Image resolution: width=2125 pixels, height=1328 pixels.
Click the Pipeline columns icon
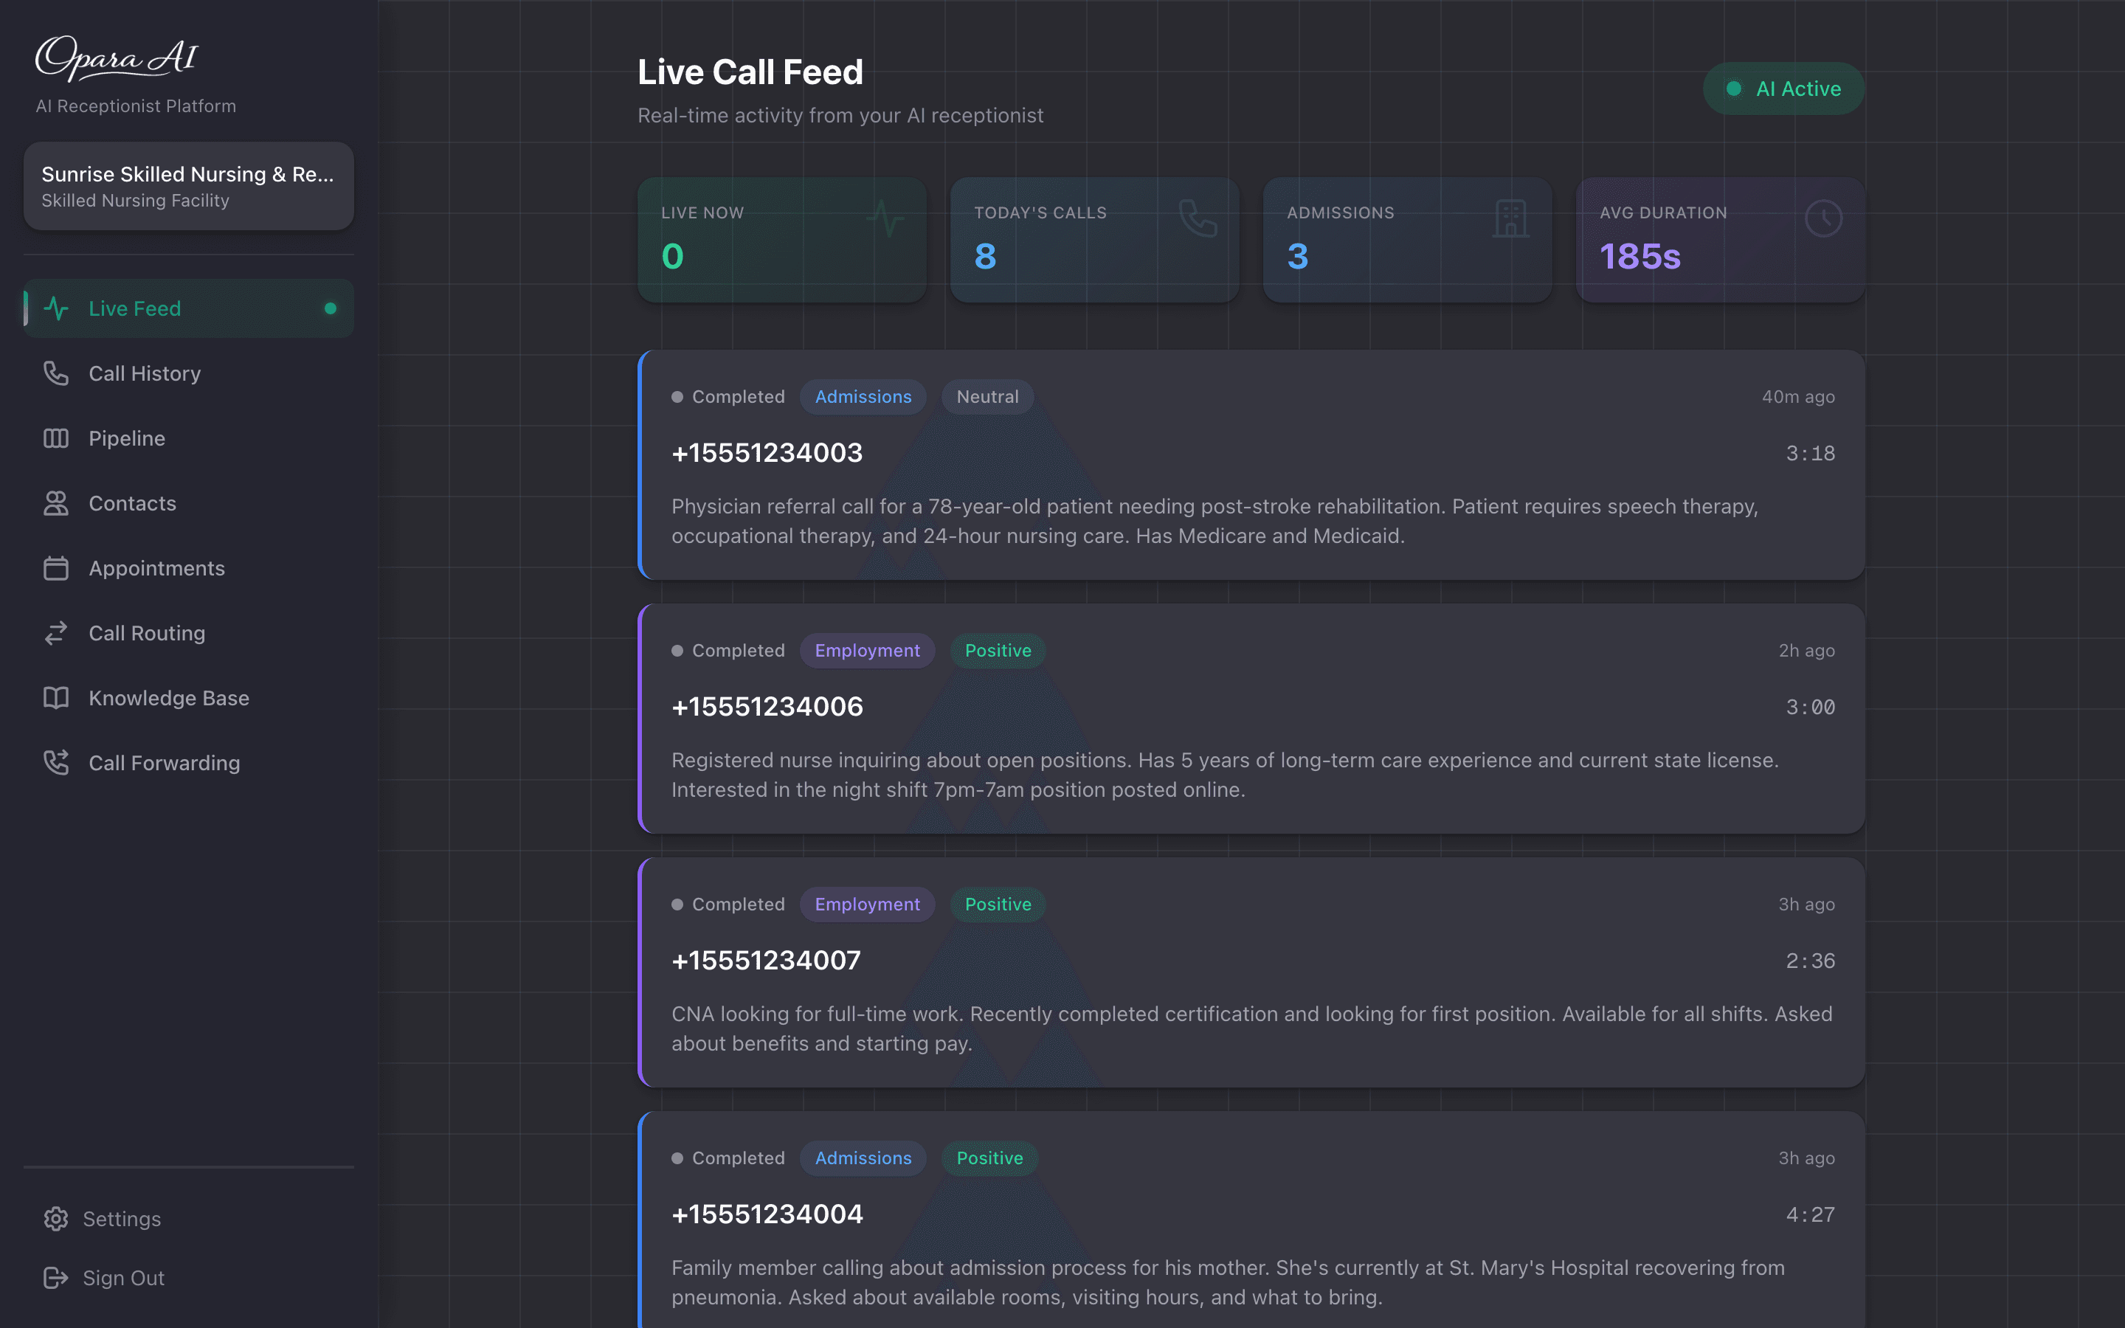(x=56, y=438)
